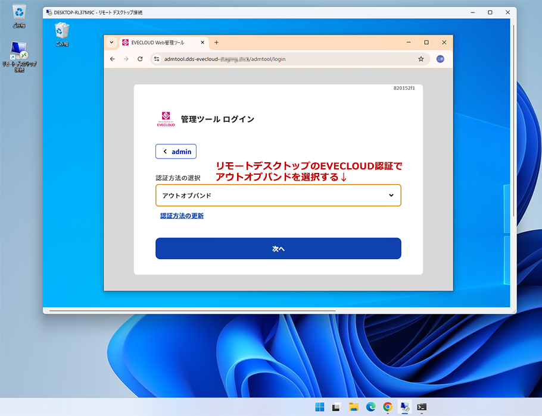Click the chevron arrow in アウトオブバンド field

391,196
